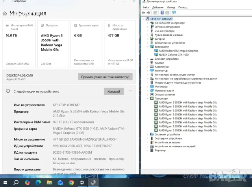252x187 pixels.
Task: Select first AMD Ryzen 5 3550H processor entry
Action: 187,103
